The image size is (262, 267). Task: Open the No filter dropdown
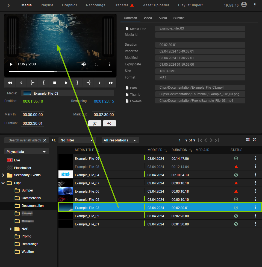77,140
